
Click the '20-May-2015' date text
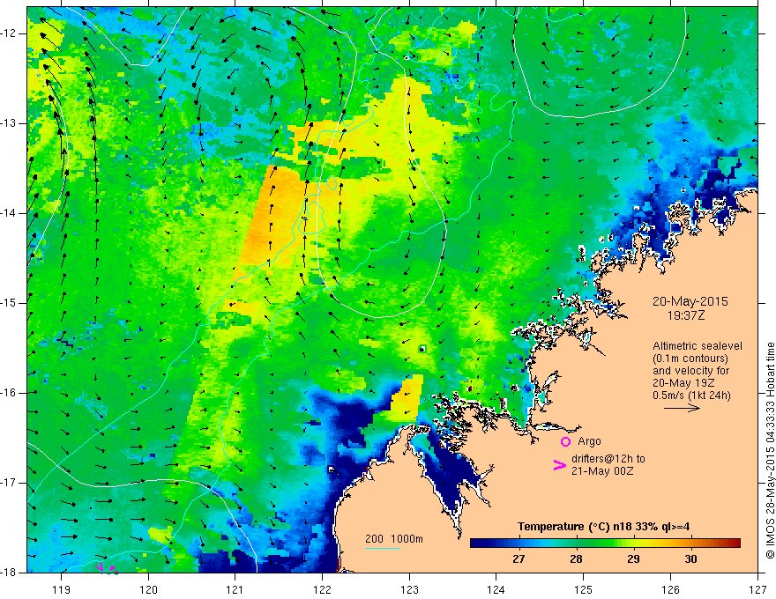click(x=690, y=301)
